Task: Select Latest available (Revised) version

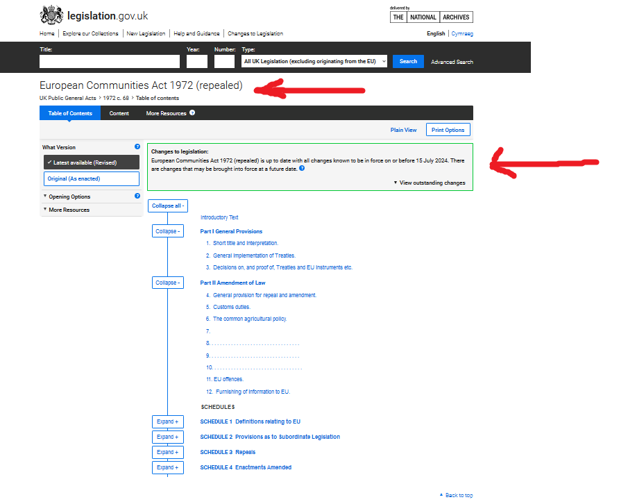Action: click(x=92, y=162)
